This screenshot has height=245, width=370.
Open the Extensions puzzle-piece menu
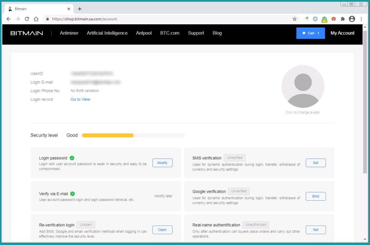click(x=343, y=19)
